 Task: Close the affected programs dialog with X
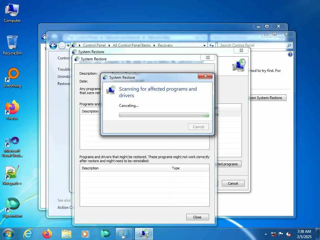pyautogui.click(x=208, y=58)
